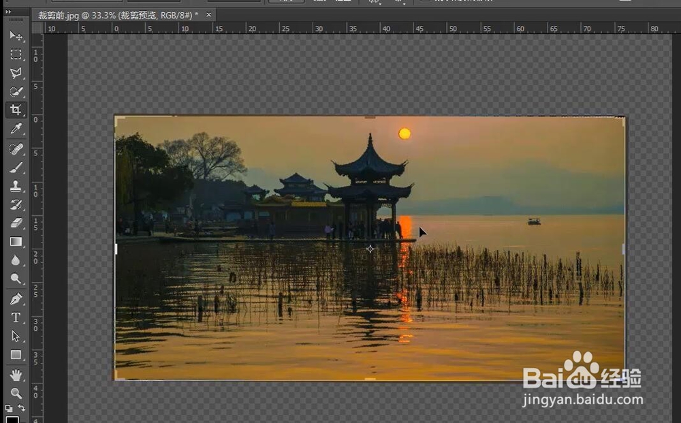Select the Crop tool

(x=16, y=110)
